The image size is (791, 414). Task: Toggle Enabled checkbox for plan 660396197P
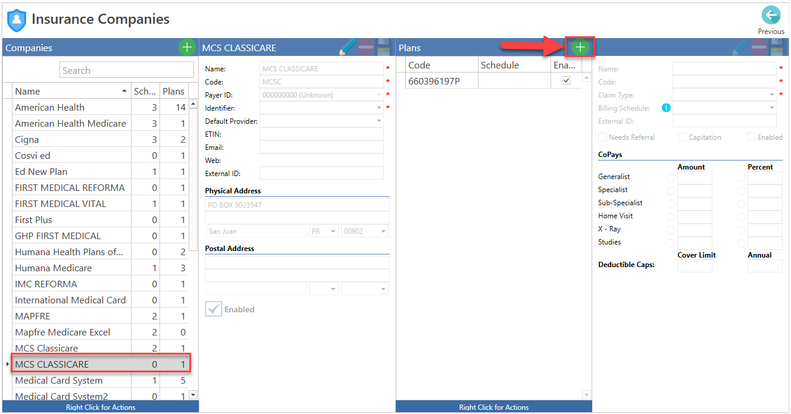coord(566,80)
